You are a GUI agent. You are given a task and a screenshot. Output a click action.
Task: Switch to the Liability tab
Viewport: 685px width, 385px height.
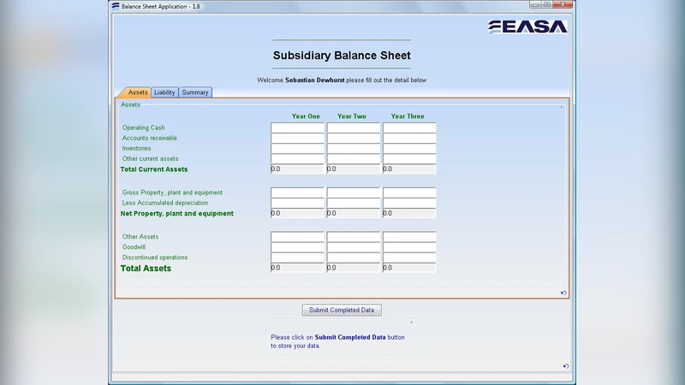point(164,92)
